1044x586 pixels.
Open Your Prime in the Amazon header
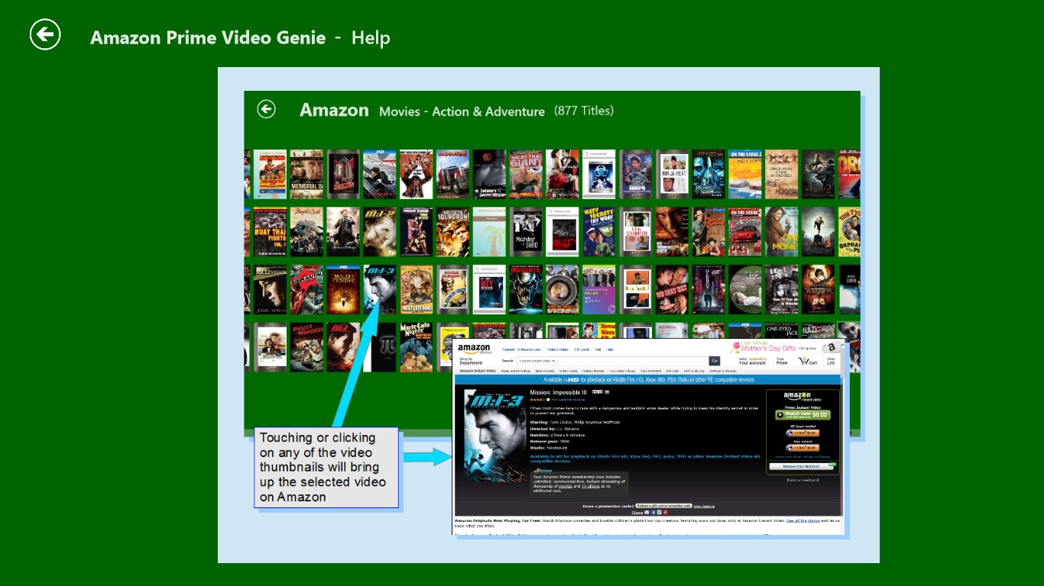[782, 361]
